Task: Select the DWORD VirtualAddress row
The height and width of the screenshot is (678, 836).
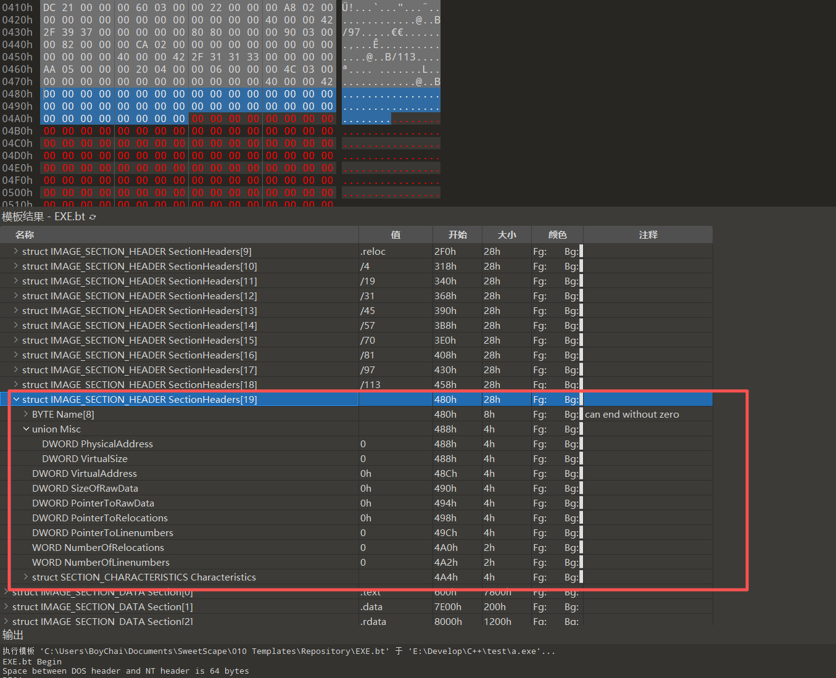Action: click(85, 473)
